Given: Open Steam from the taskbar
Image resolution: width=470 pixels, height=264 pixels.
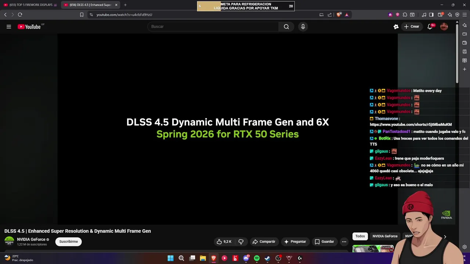Looking at the screenshot, I should 267,258.
